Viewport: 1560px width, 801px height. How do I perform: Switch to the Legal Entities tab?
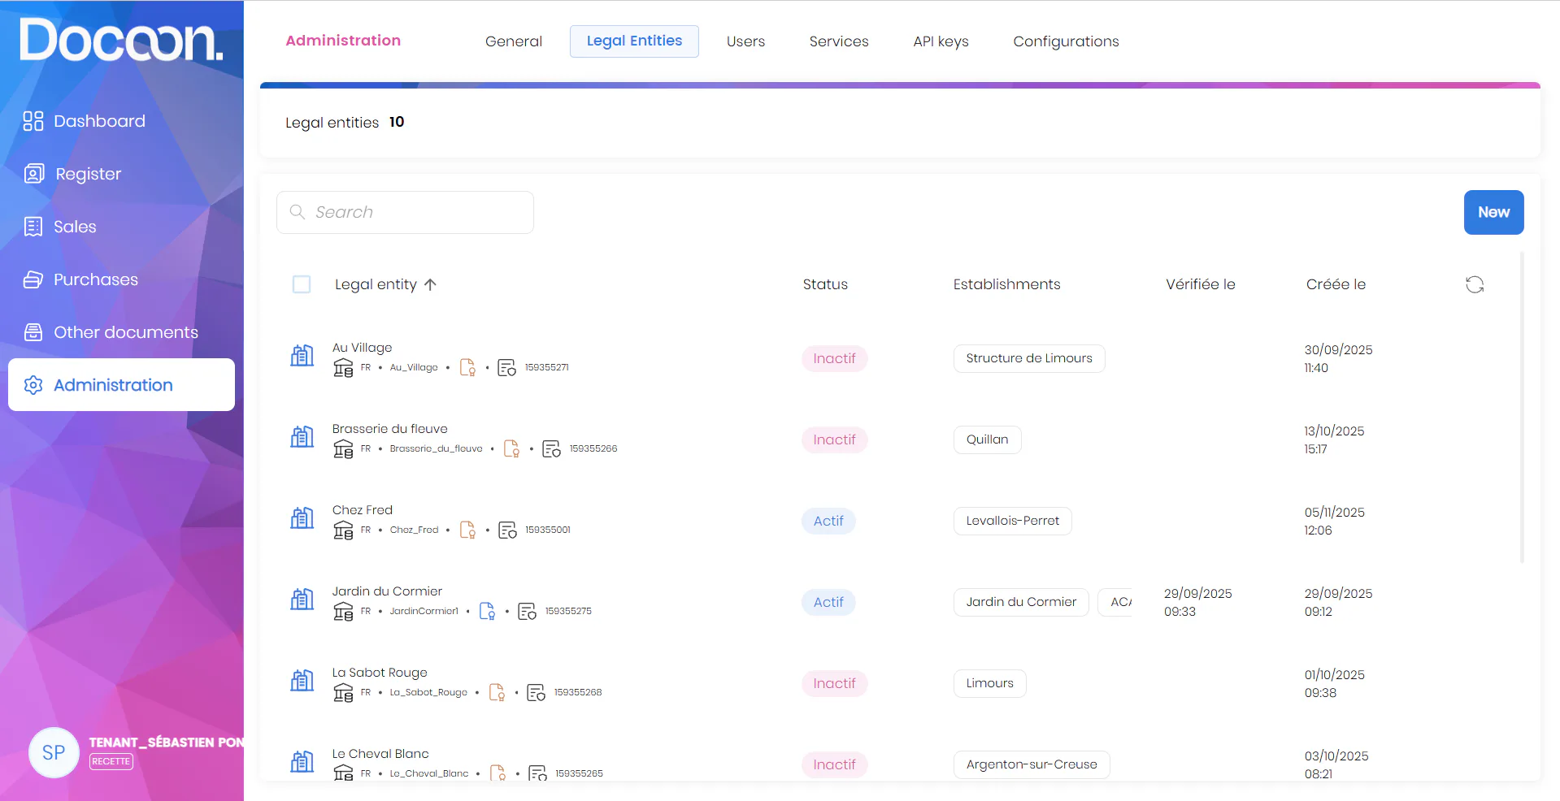coord(634,41)
